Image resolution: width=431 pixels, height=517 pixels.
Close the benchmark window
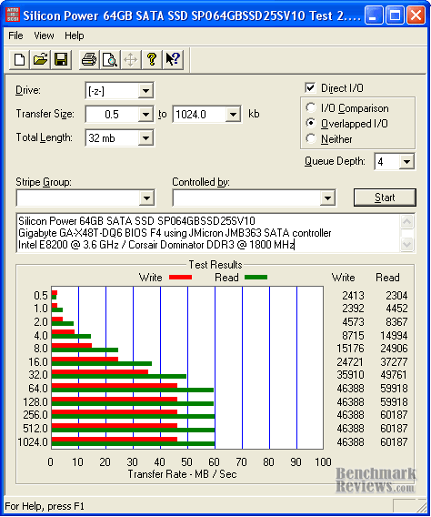tap(416, 15)
